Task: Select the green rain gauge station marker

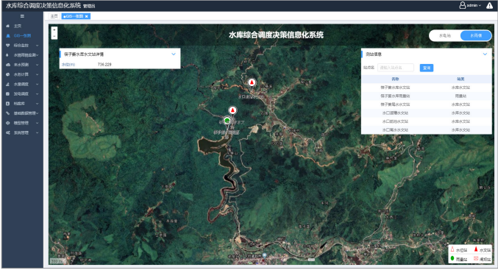Action: click(227, 121)
